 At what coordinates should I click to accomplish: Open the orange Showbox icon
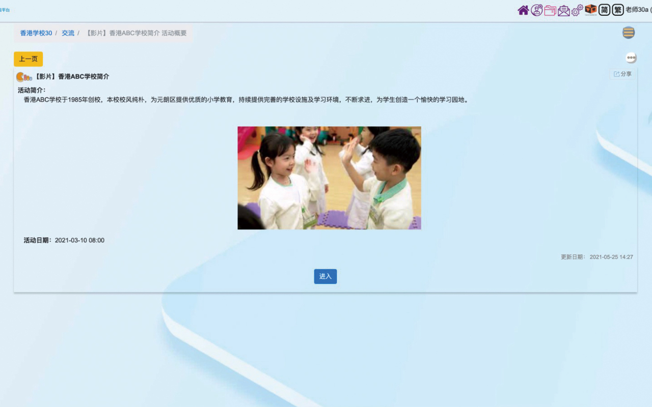click(x=591, y=10)
